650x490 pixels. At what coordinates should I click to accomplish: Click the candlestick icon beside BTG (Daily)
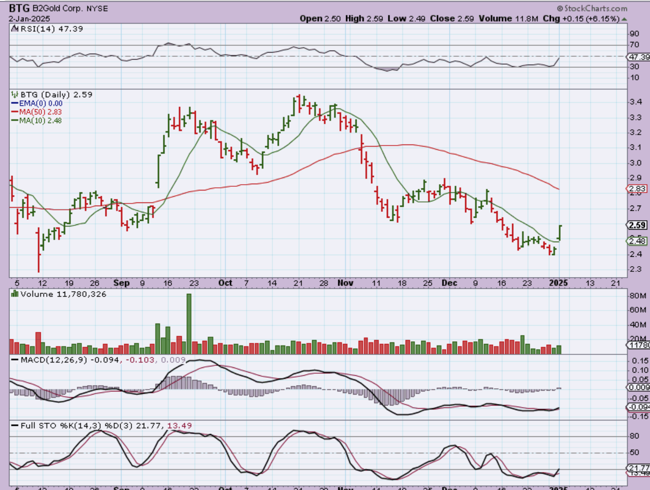tap(15, 95)
